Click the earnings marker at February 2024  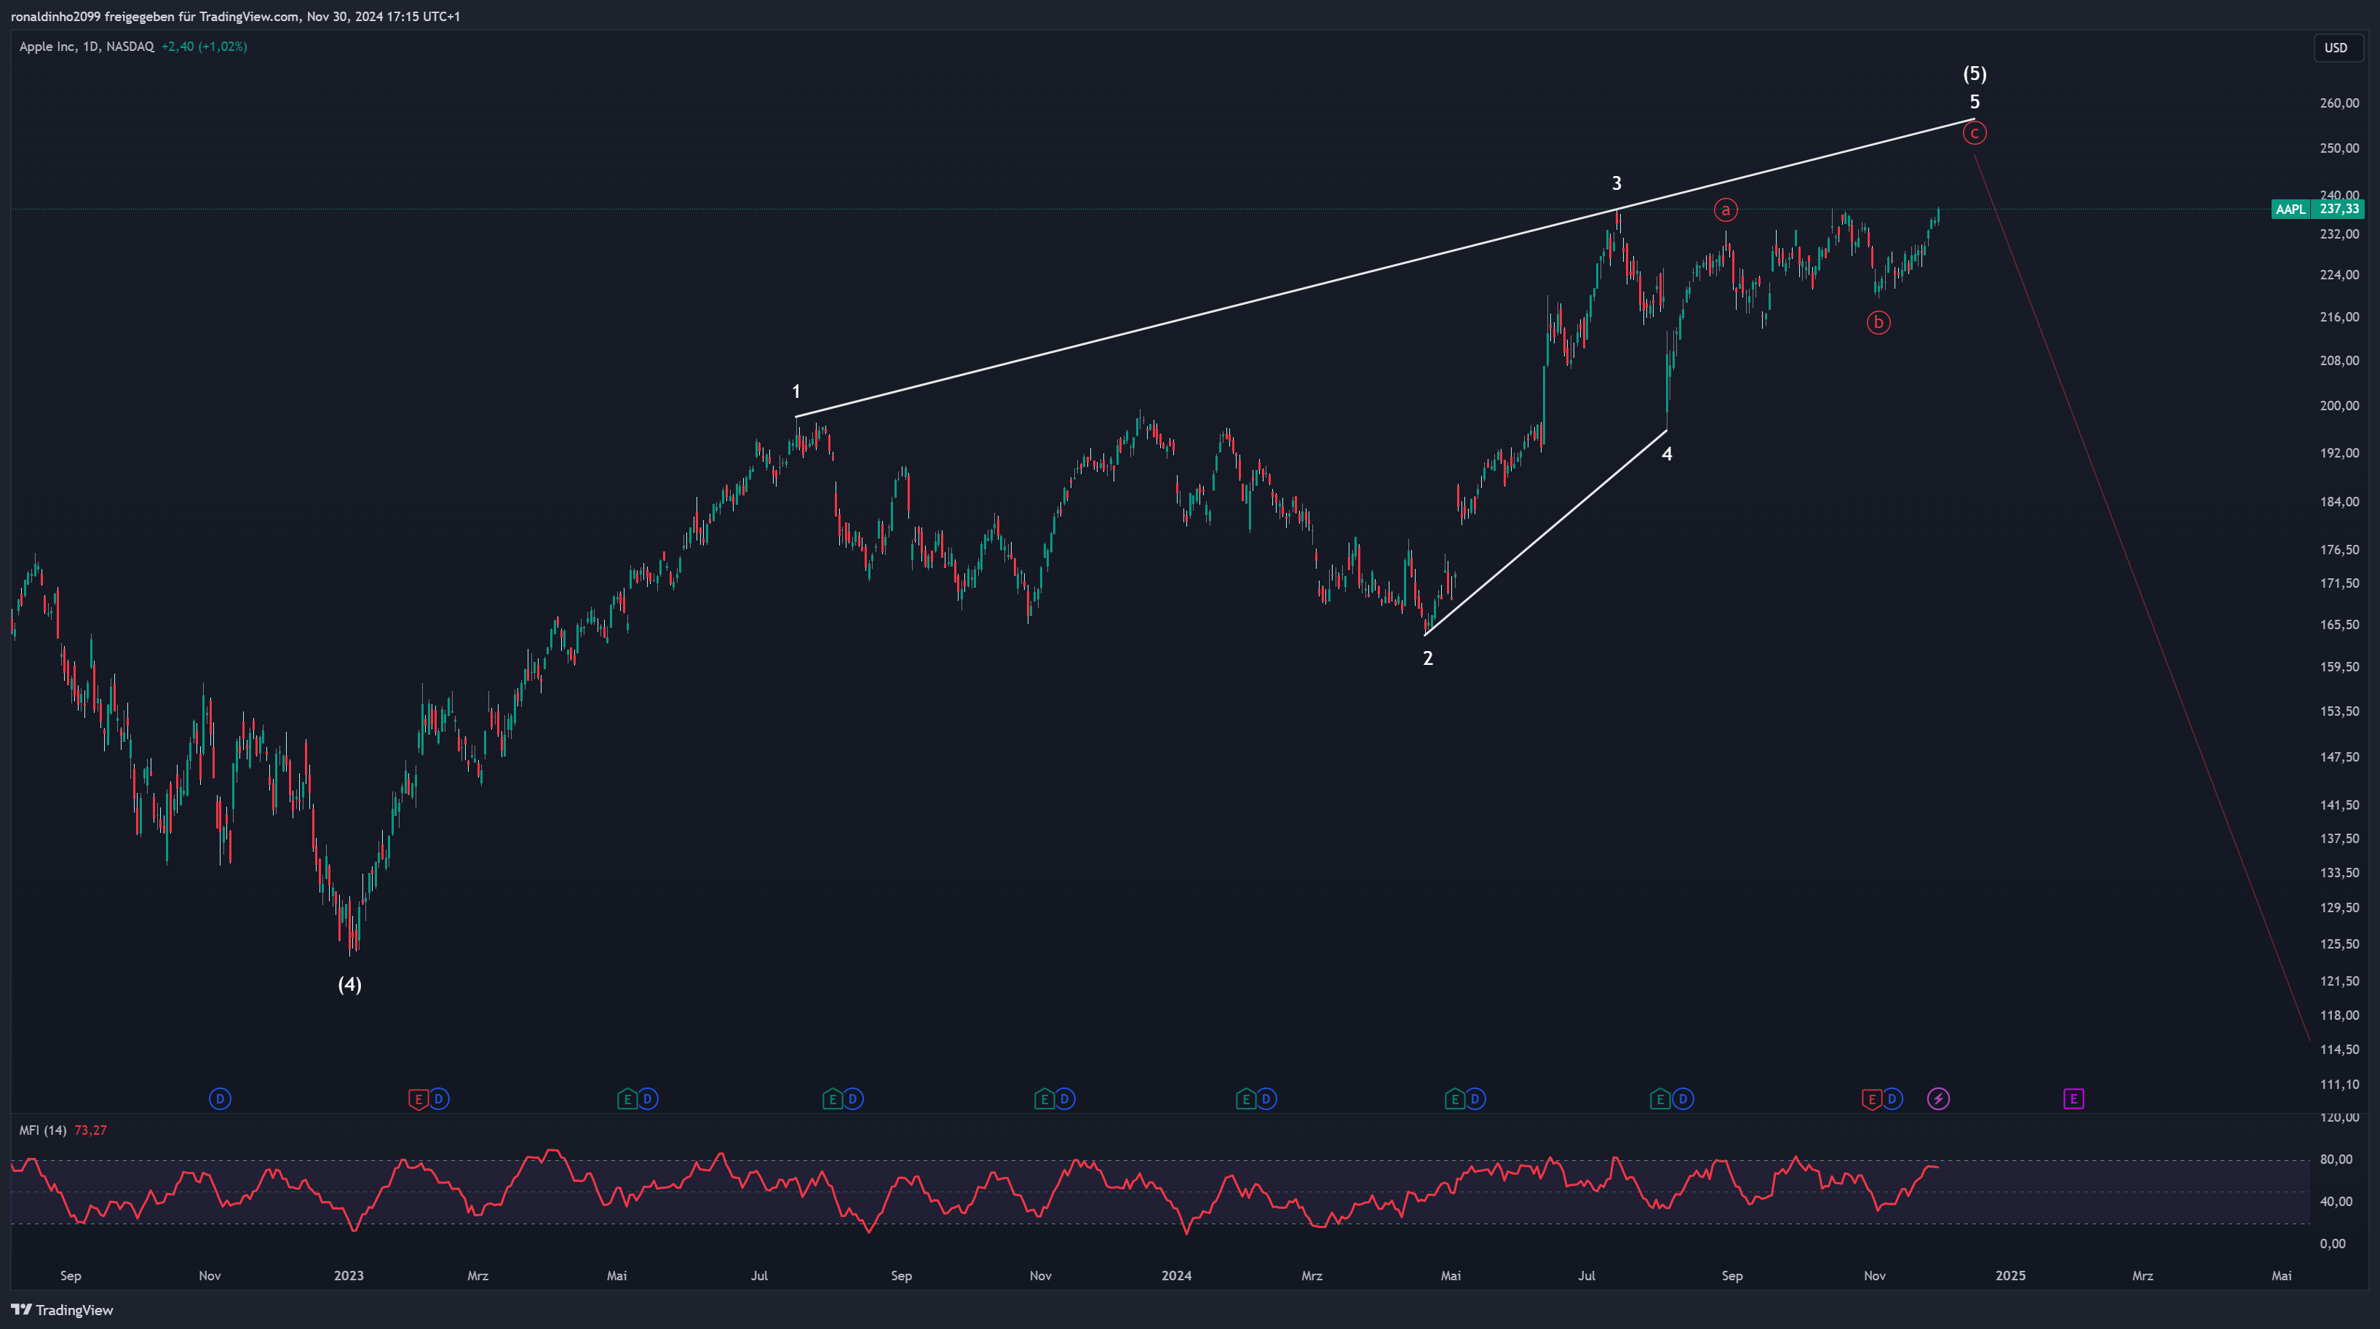pyautogui.click(x=1245, y=1099)
